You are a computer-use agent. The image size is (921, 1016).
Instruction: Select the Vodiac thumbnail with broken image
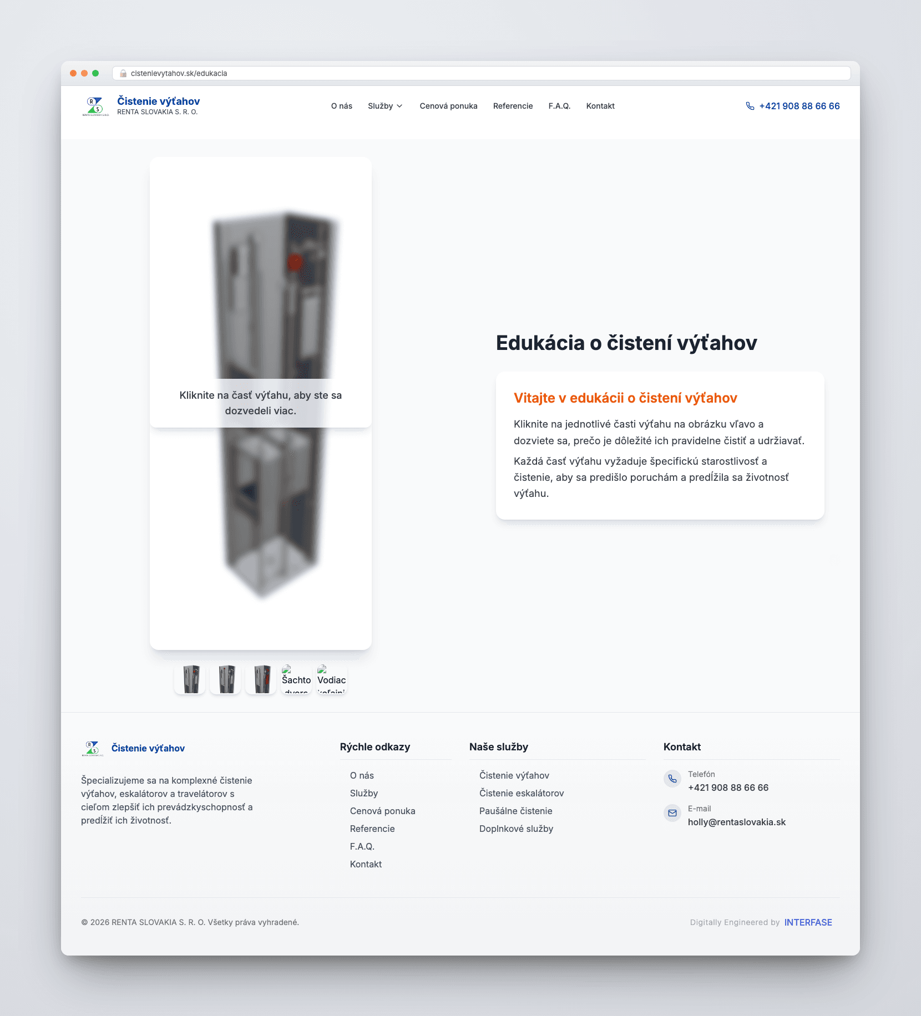pyautogui.click(x=332, y=679)
